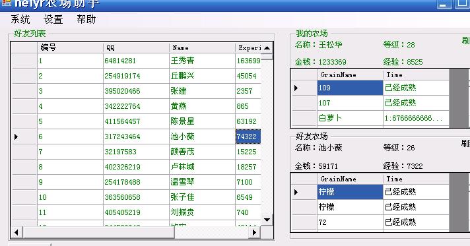Click the highlighted experience cell 74322
Viewport: 470px width, 246px height.
pyautogui.click(x=248, y=137)
